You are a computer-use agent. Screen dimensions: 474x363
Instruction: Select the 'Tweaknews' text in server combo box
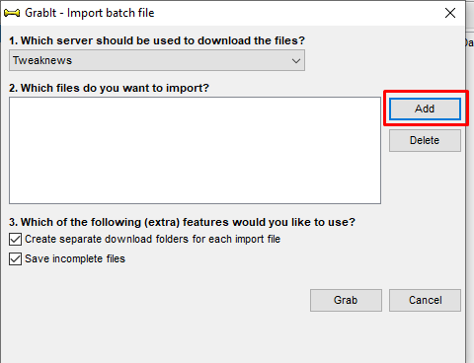click(x=42, y=60)
